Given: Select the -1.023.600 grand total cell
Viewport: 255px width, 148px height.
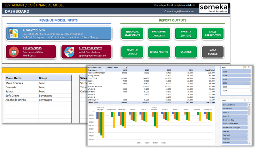Looking at the screenshot, I should tap(210, 103).
